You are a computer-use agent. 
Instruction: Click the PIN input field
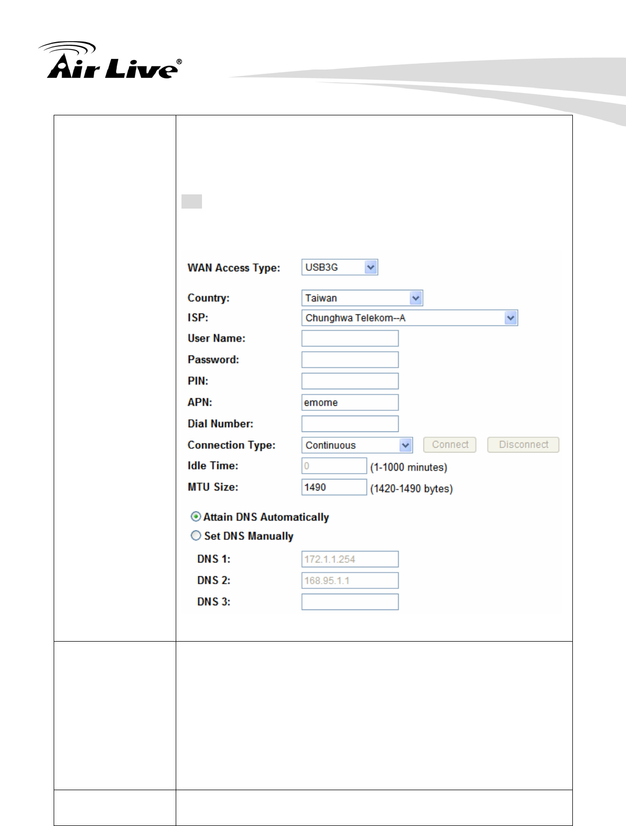pos(350,381)
